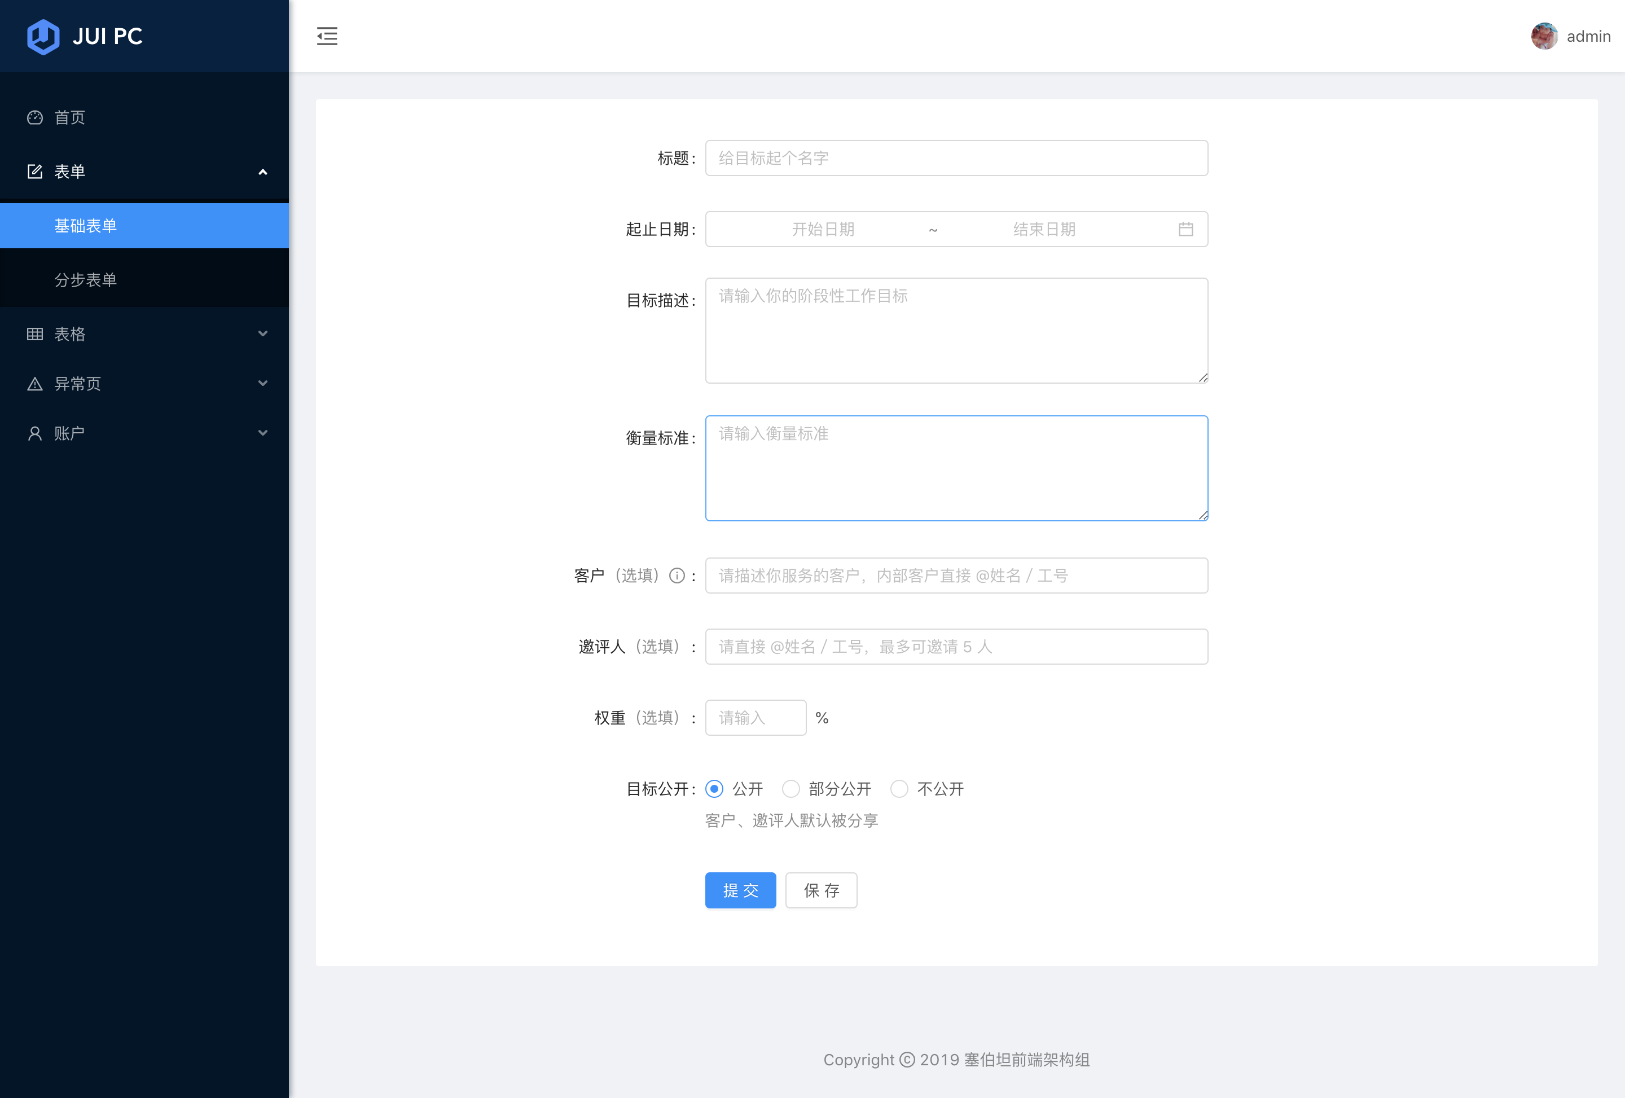Open the 分步表单 menu item
This screenshot has height=1098, width=1625.
coord(144,280)
